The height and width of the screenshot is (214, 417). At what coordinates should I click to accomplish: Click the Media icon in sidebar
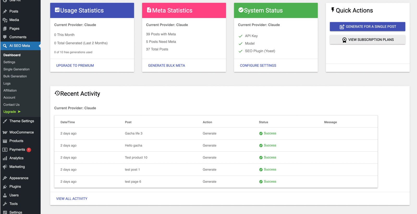pyautogui.click(x=5, y=20)
